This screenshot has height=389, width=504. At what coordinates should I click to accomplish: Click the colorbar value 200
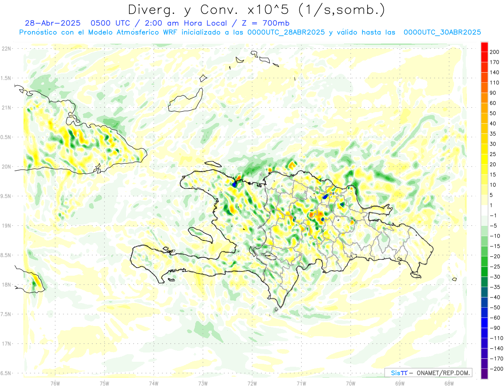pyautogui.click(x=494, y=52)
